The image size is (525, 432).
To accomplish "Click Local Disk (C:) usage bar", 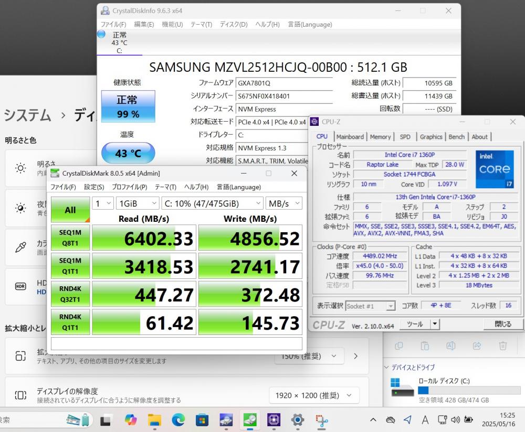I will [x=469, y=390].
